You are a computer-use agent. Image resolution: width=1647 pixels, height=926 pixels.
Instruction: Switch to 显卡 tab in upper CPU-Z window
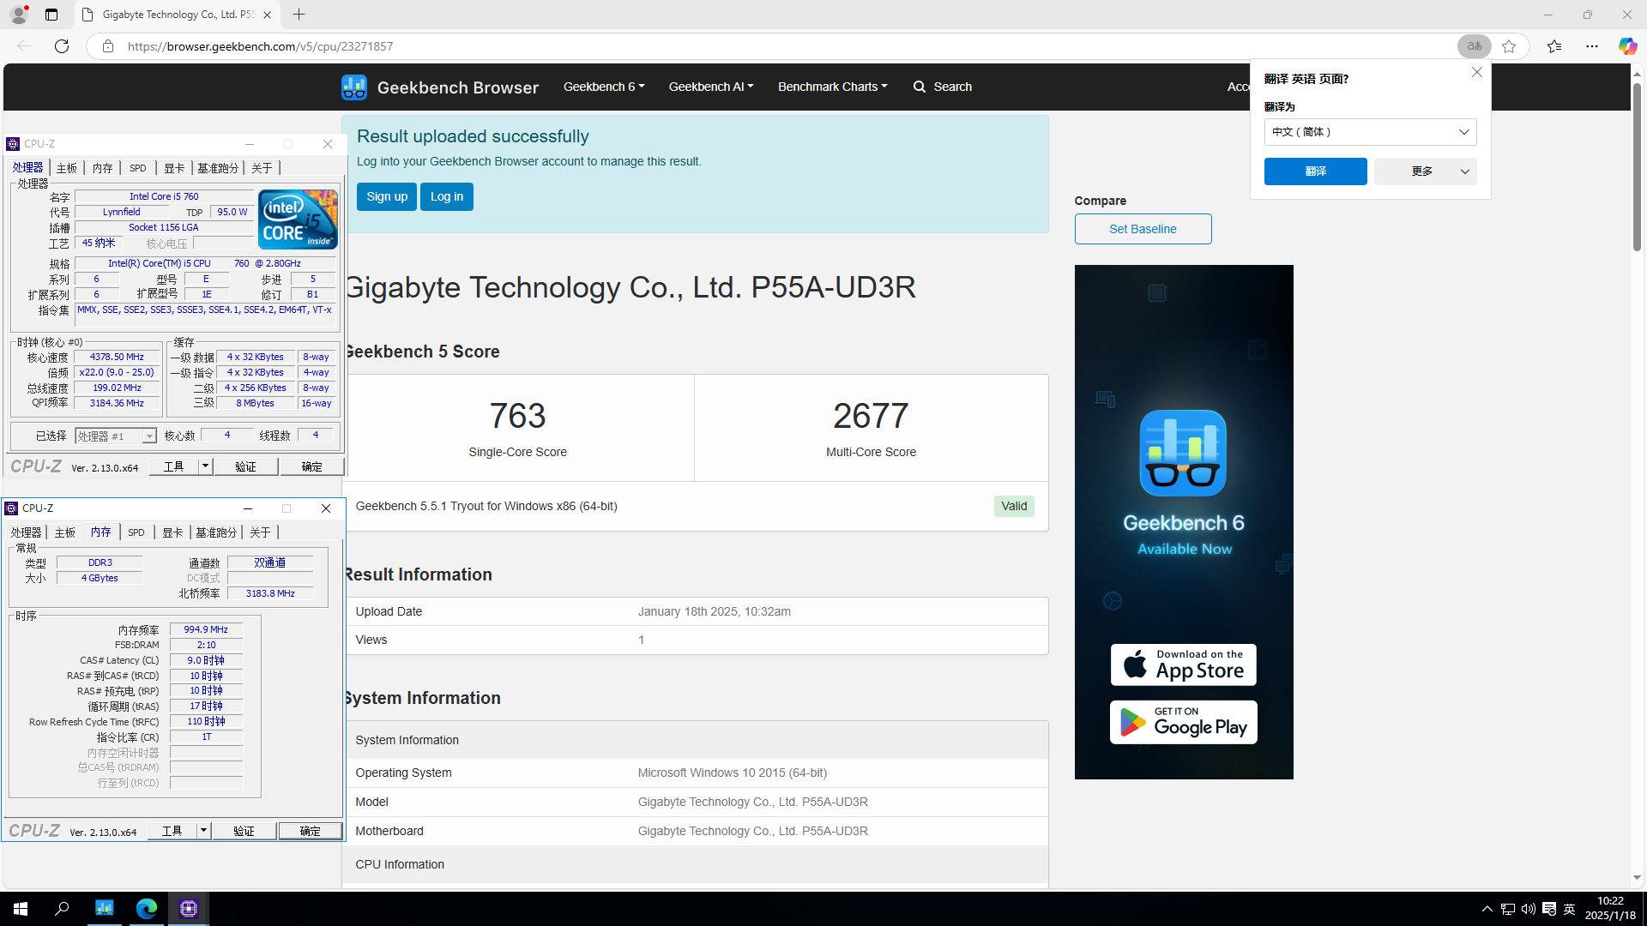click(174, 168)
